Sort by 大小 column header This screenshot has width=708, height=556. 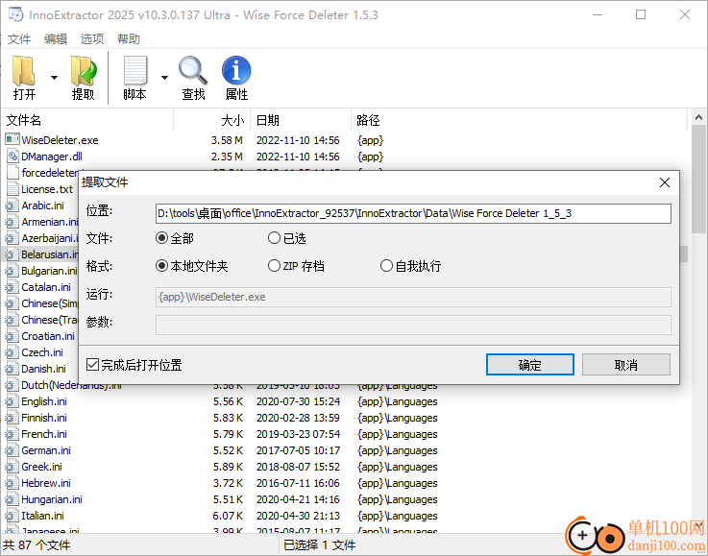(x=211, y=120)
